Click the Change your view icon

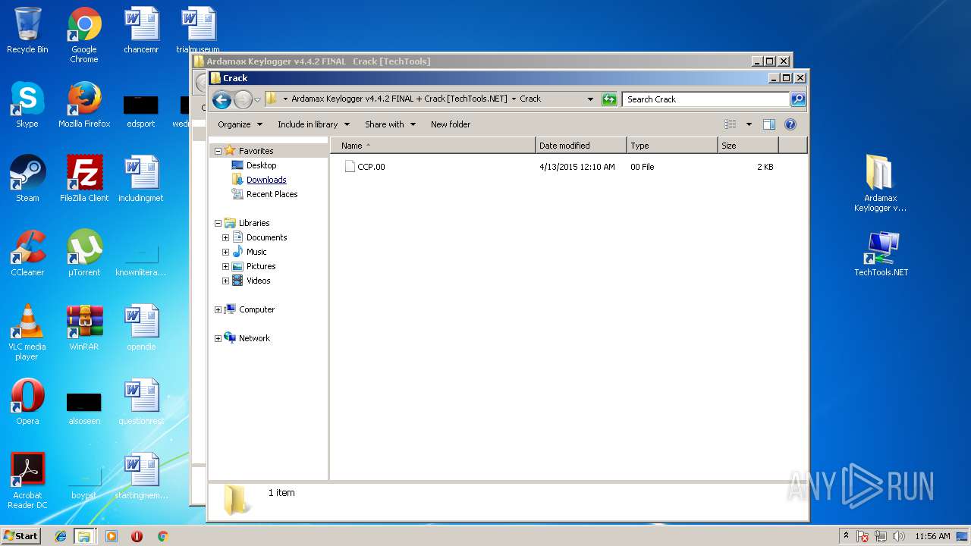pos(731,124)
